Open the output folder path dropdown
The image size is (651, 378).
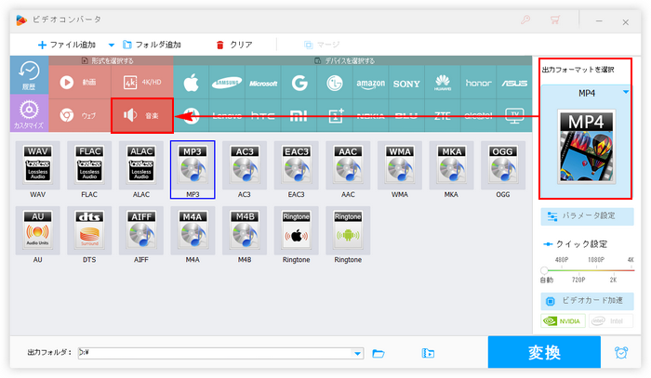pyautogui.click(x=358, y=353)
